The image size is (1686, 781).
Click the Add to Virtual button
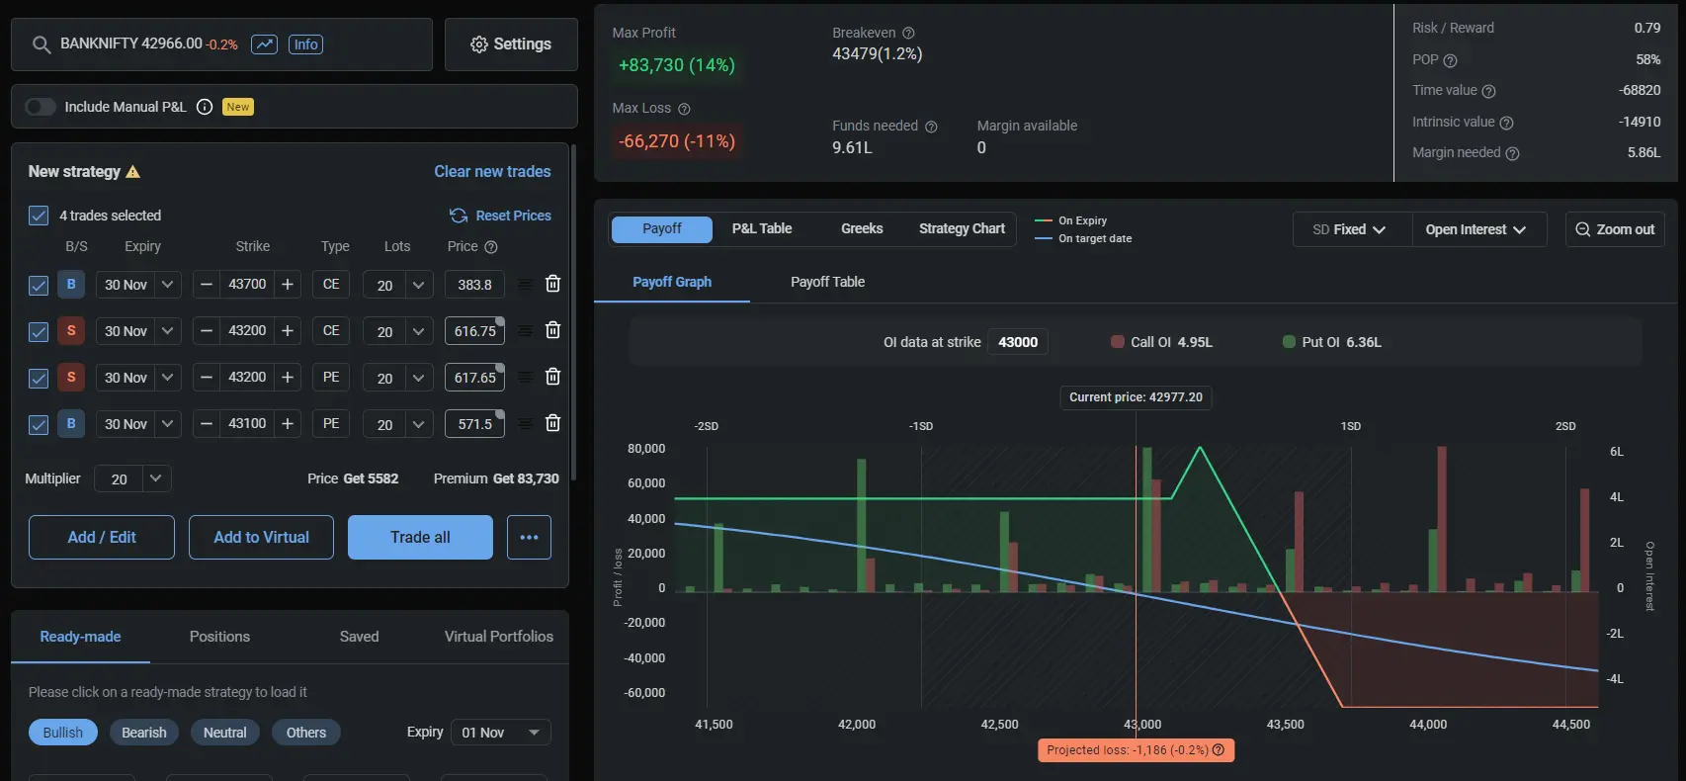click(261, 537)
